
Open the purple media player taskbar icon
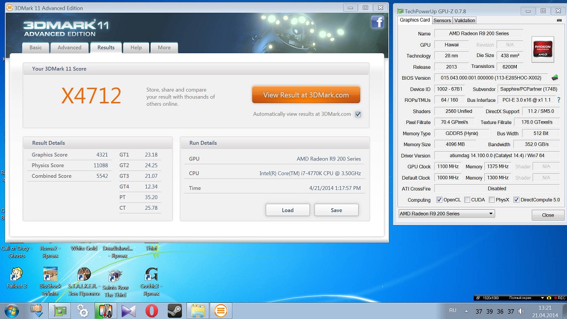click(128, 311)
